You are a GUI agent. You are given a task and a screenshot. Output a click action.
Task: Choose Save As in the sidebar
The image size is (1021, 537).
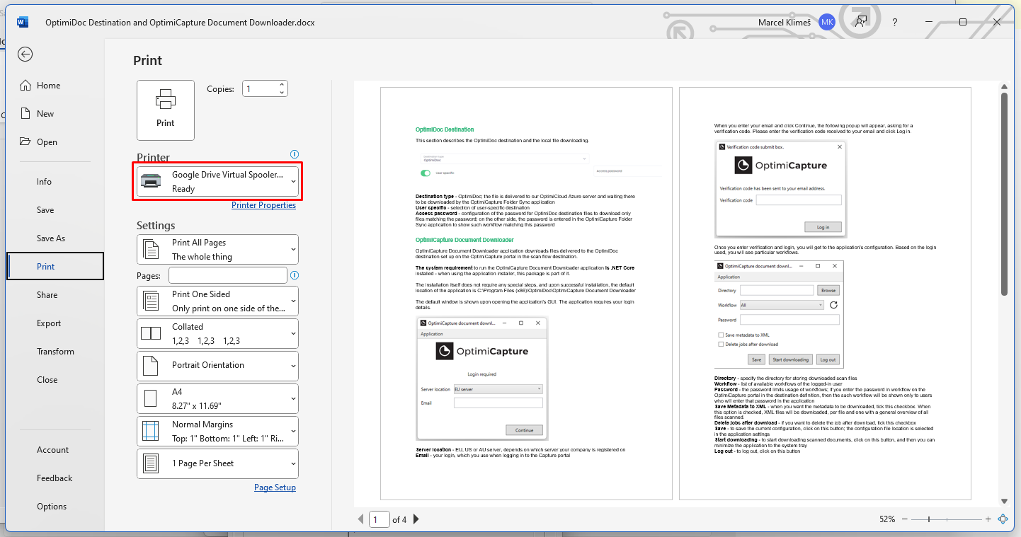(55, 238)
